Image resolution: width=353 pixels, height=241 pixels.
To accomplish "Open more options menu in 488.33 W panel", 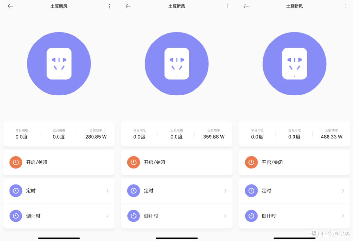I will (x=345, y=6).
